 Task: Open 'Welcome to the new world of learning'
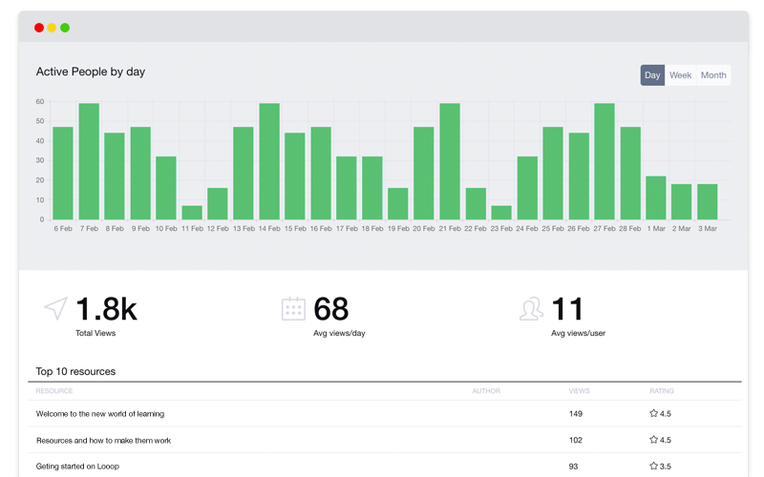[100, 414]
